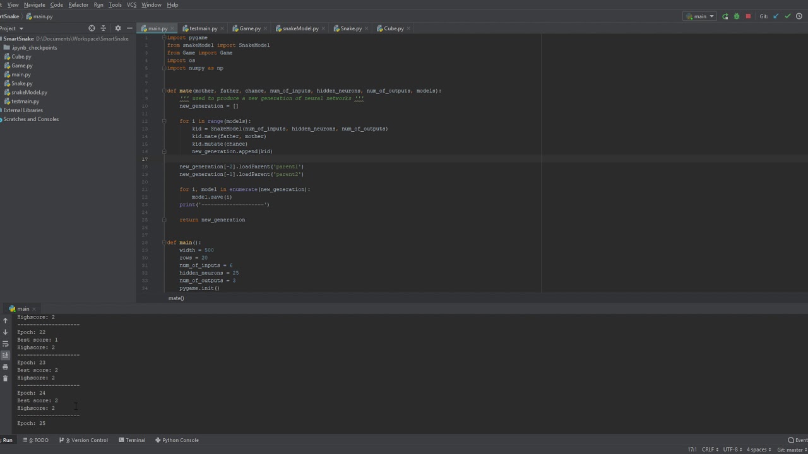The height and width of the screenshot is (454, 808).
Task: Close the Cube.py editor tab
Action: click(x=409, y=28)
